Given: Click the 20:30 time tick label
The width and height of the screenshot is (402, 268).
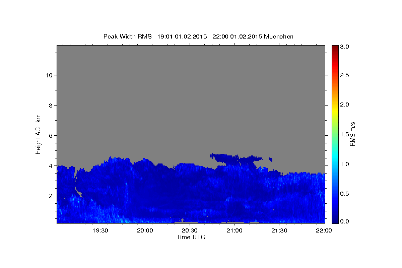Looking at the screenshot, I should (190, 230).
